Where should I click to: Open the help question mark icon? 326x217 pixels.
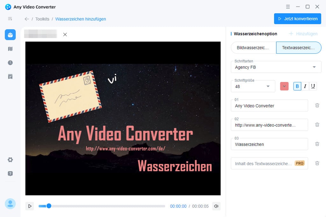coord(10,173)
